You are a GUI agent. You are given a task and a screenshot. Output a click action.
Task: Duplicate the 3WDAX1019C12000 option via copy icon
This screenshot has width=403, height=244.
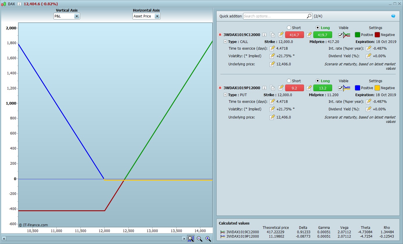point(272,35)
